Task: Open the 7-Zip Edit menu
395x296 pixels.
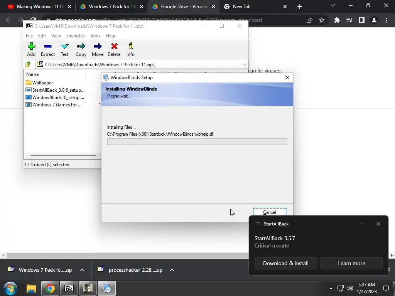Action: [x=42, y=36]
